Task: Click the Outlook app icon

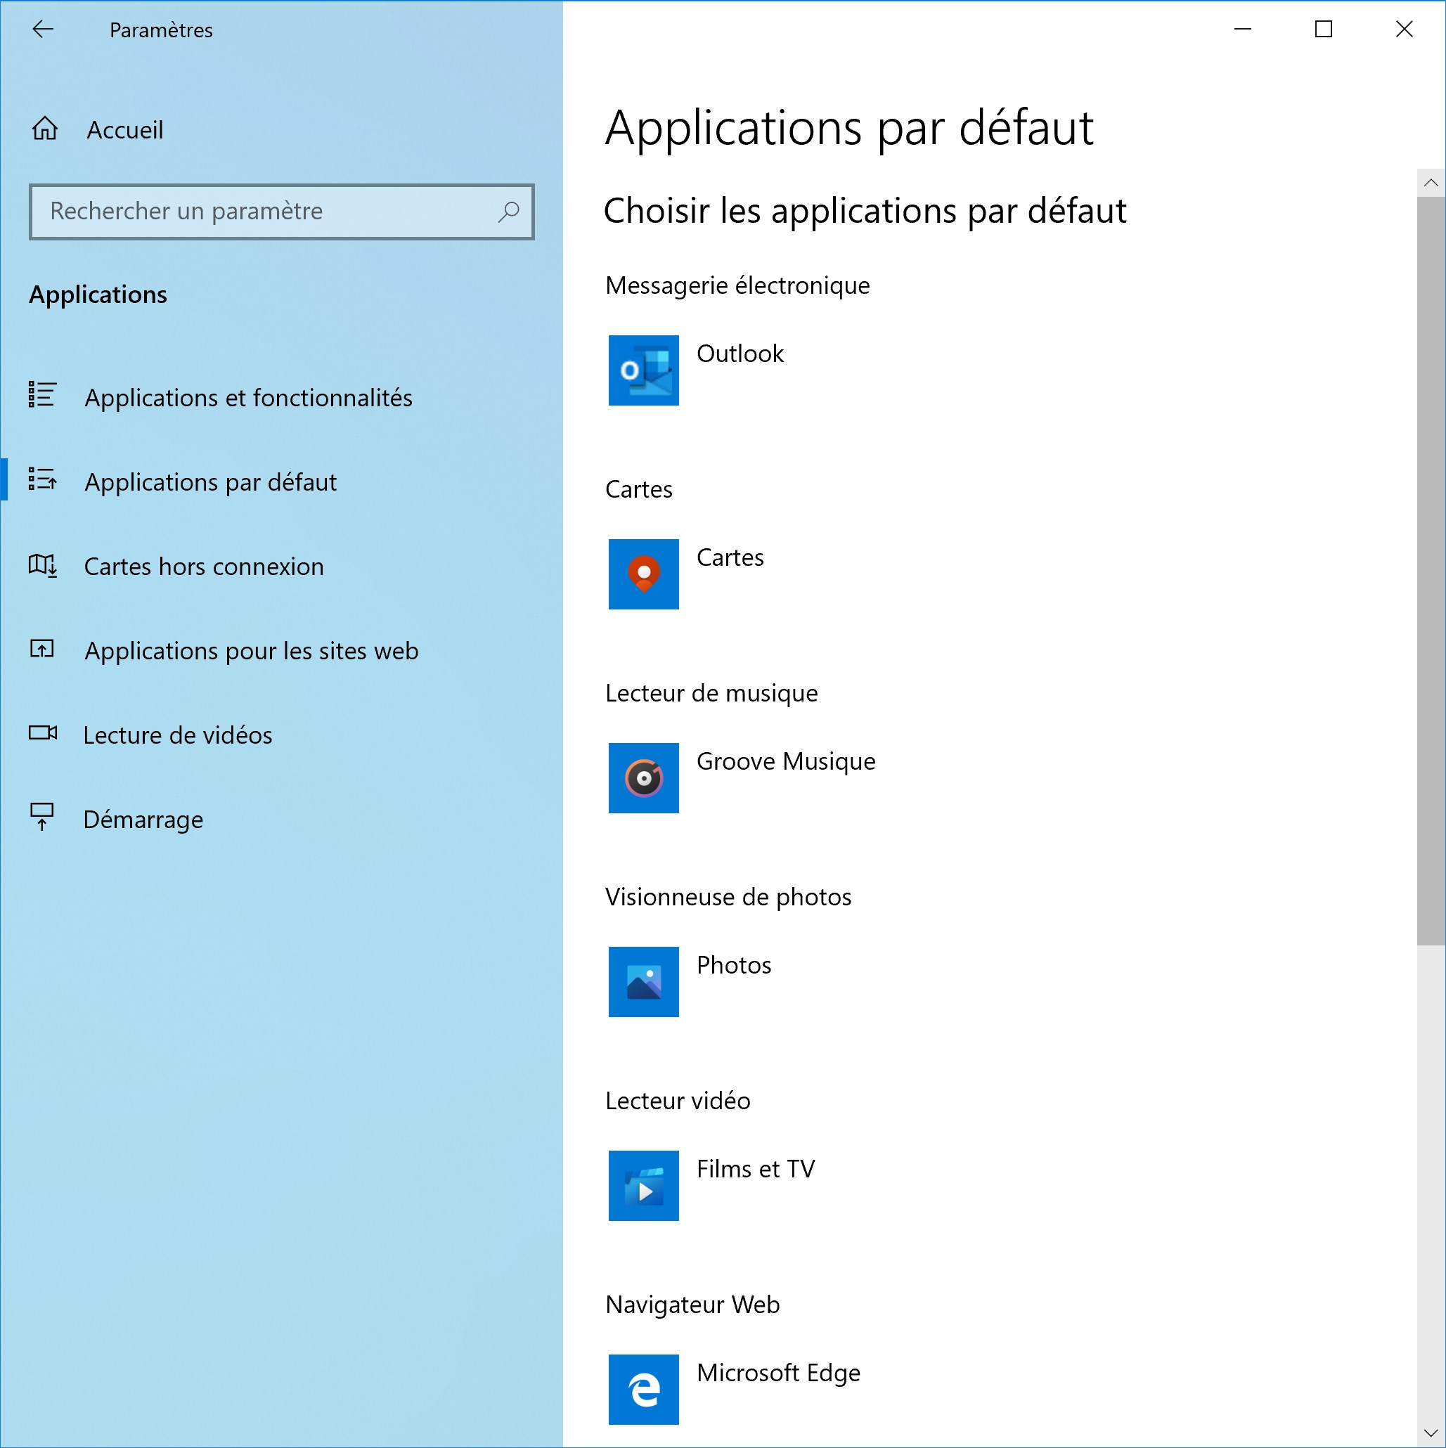Action: 643,370
